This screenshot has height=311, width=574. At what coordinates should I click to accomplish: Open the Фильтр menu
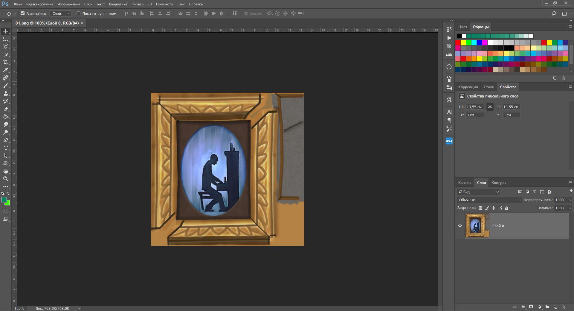[137, 4]
